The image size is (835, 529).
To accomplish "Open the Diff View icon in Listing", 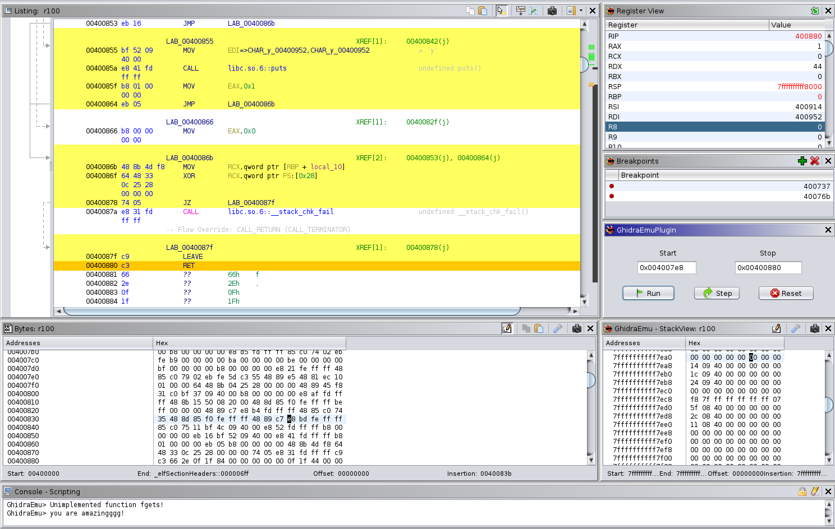I will point(533,11).
